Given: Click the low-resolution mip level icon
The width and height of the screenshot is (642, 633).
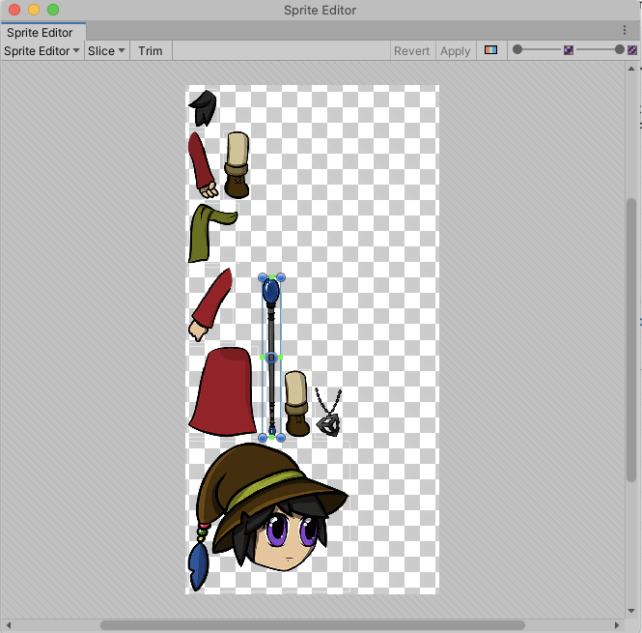Looking at the screenshot, I should click(569, 50).
